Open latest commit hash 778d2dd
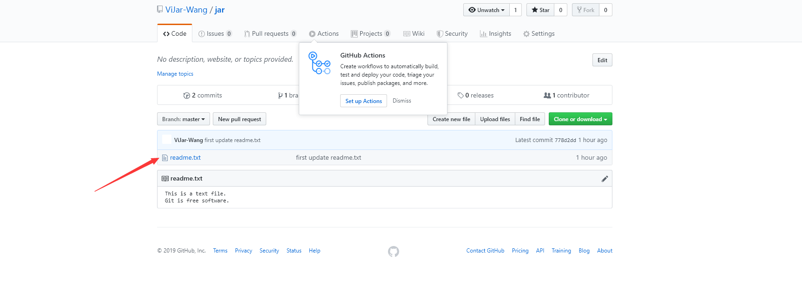Screen dimensions: 802x298 point(565,140)
